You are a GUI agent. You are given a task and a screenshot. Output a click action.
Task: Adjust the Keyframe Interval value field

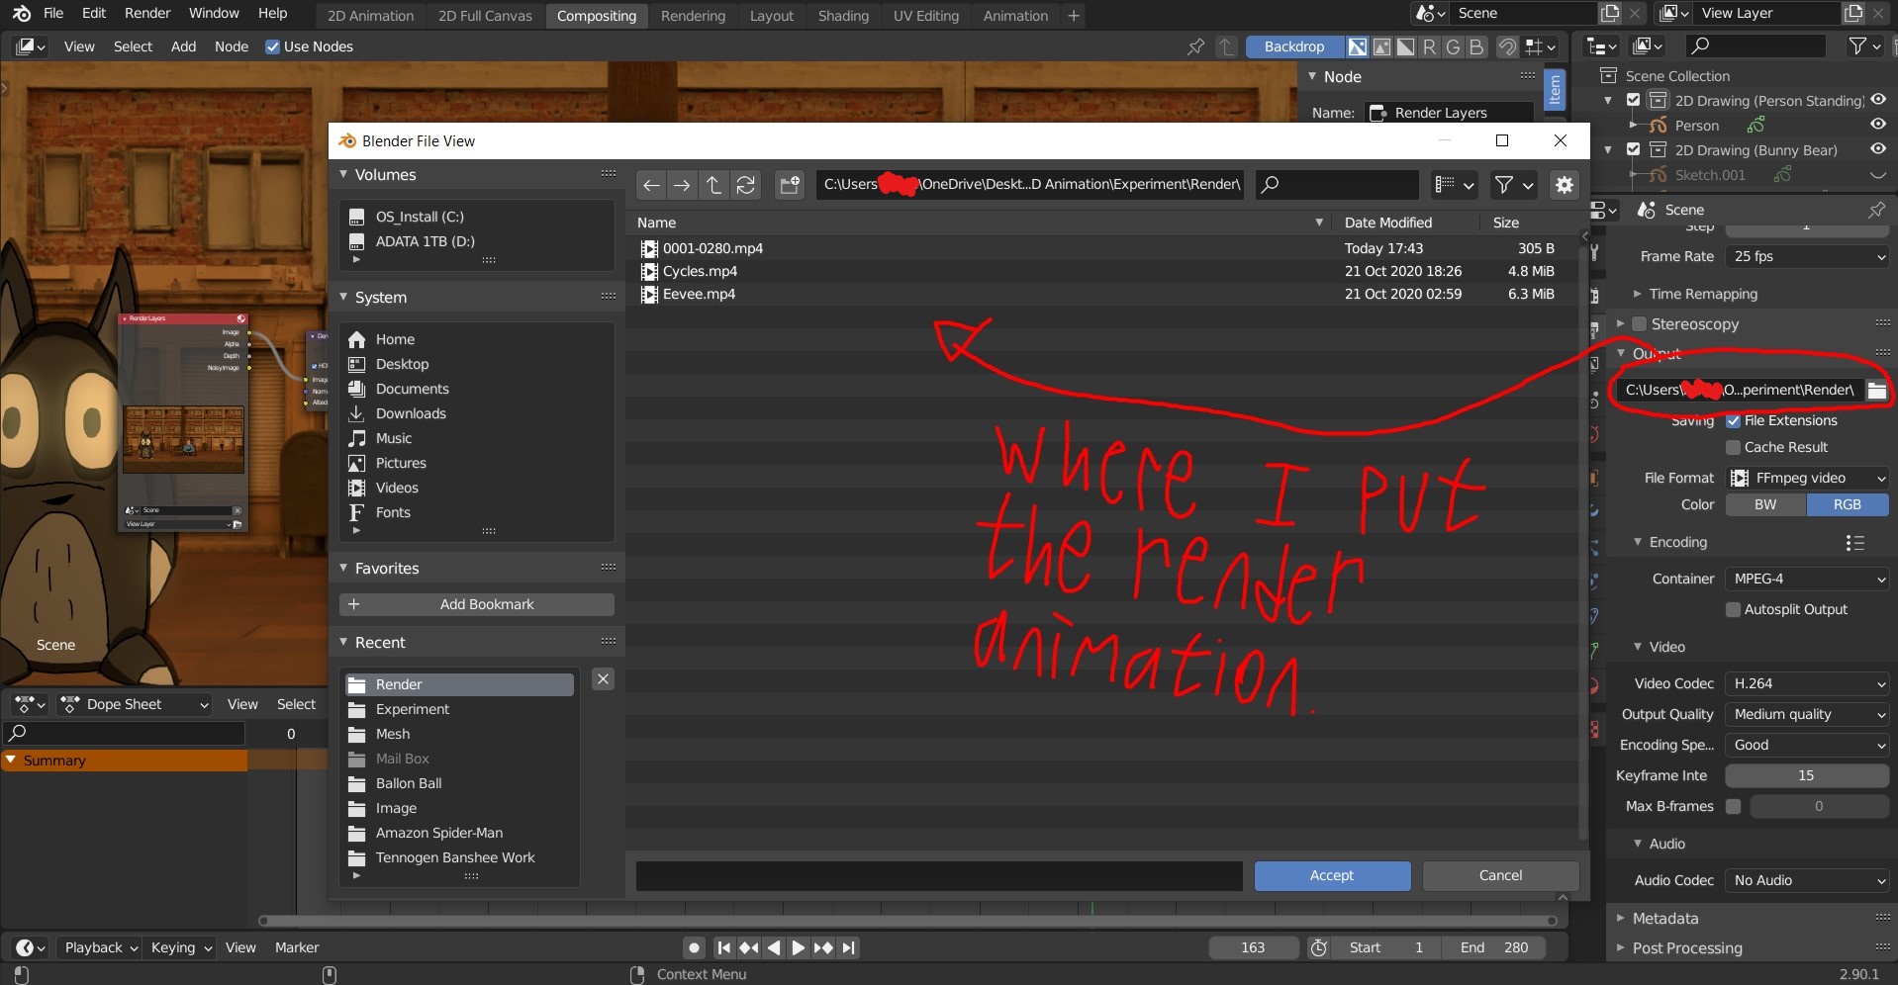click(1807, 775)
